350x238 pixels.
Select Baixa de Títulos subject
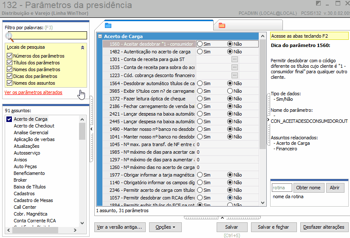pyautogui.click(x=30, y=187)
